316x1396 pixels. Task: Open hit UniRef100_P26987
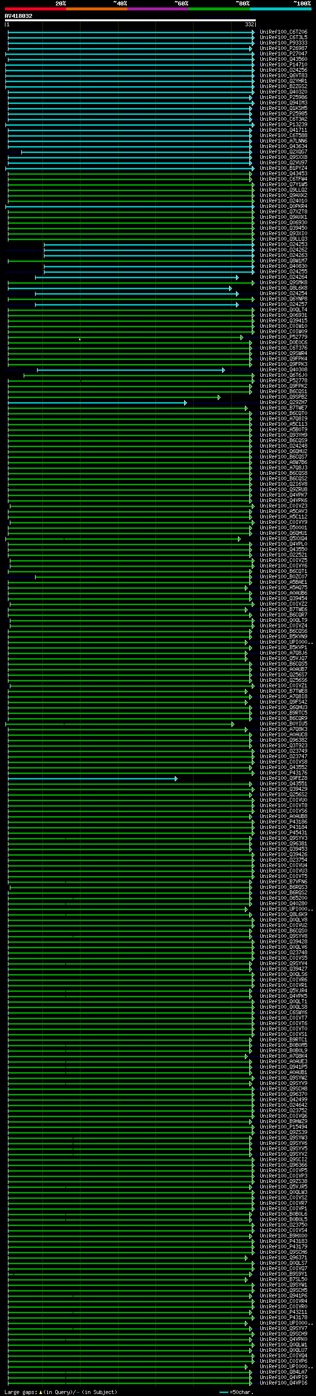(283, 48)
